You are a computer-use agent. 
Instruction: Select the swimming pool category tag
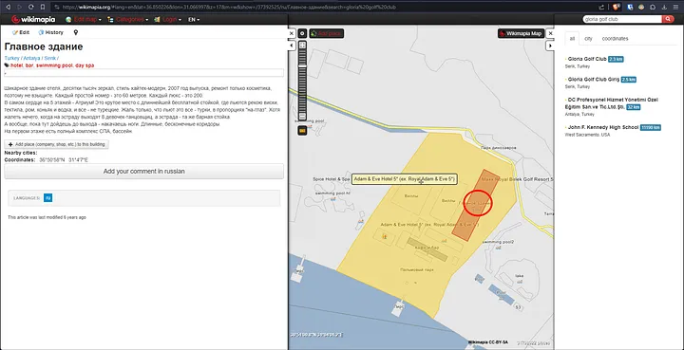coord(54,65)
